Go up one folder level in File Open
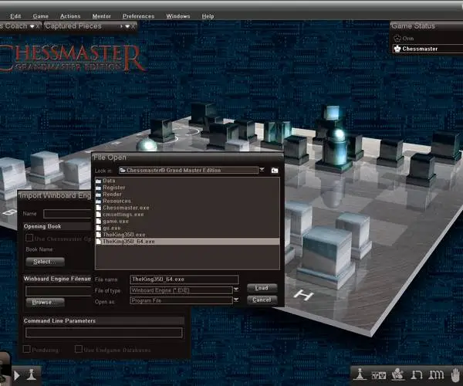This screenshot has width=463, height=386. [275, 171]
